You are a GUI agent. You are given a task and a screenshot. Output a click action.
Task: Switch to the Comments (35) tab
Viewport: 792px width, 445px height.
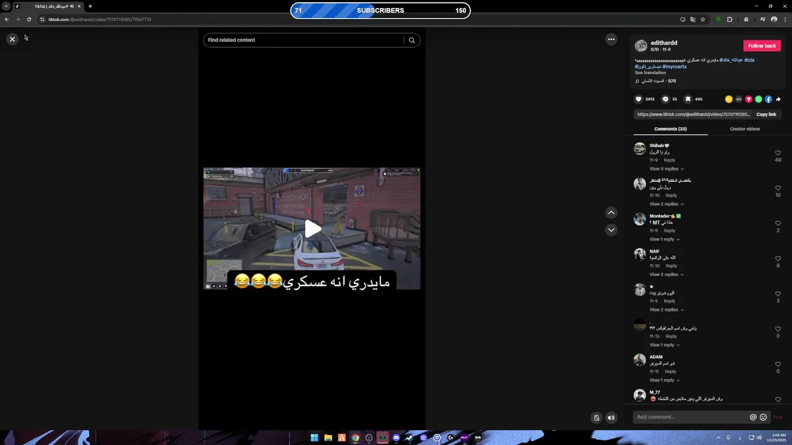click(671, 129)
